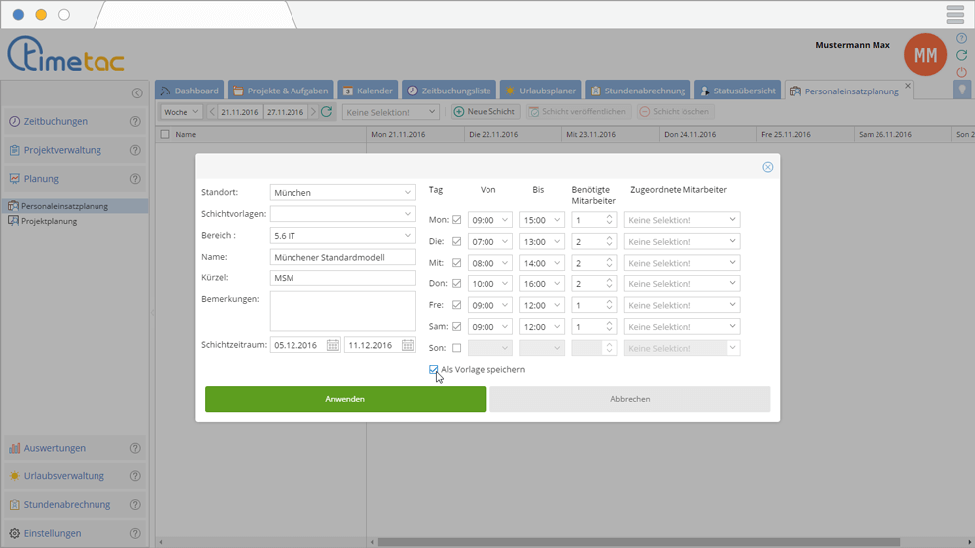Click the lightbulb tips icon at top right

click(961, 90)
